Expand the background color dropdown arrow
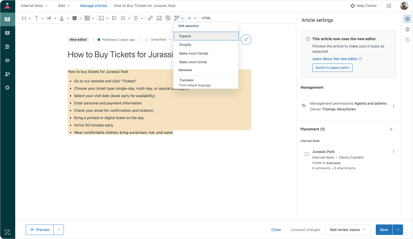 click(x=80, y=18)
